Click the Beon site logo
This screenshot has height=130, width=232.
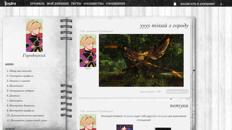(10, 3)
